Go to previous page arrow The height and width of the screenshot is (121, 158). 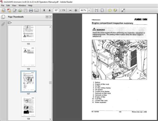[44, 10]
